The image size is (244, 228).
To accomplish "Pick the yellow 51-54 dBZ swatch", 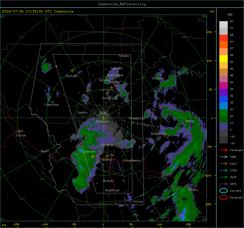I will click(223, 59).
